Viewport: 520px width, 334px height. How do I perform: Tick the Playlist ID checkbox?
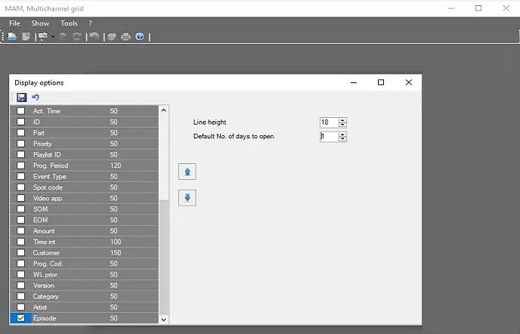(x=20, y=154)
